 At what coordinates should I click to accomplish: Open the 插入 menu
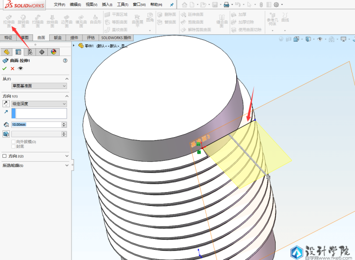pos(106,4)
